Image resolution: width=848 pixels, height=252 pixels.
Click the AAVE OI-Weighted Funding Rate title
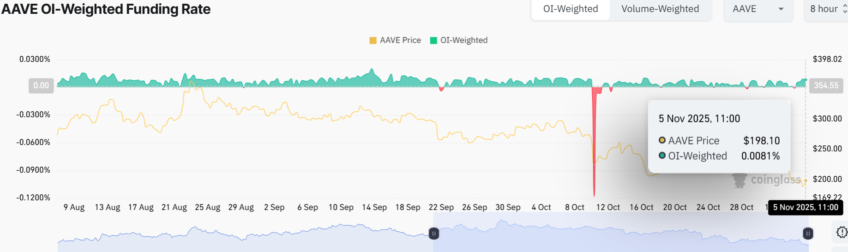click(x=106, y=9)
